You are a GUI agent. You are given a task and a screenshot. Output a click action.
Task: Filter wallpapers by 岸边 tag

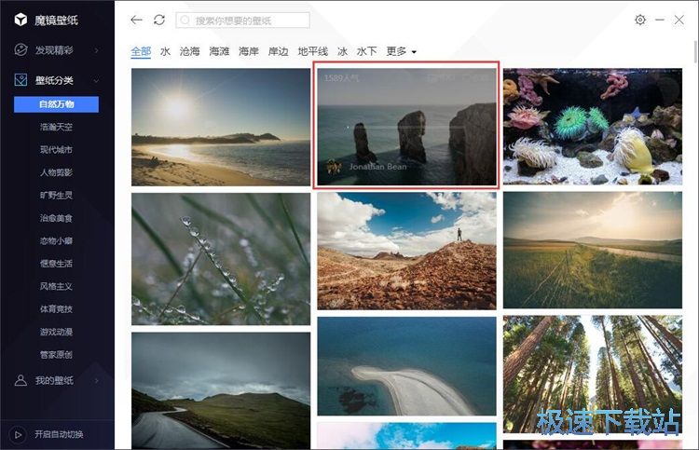278,51
